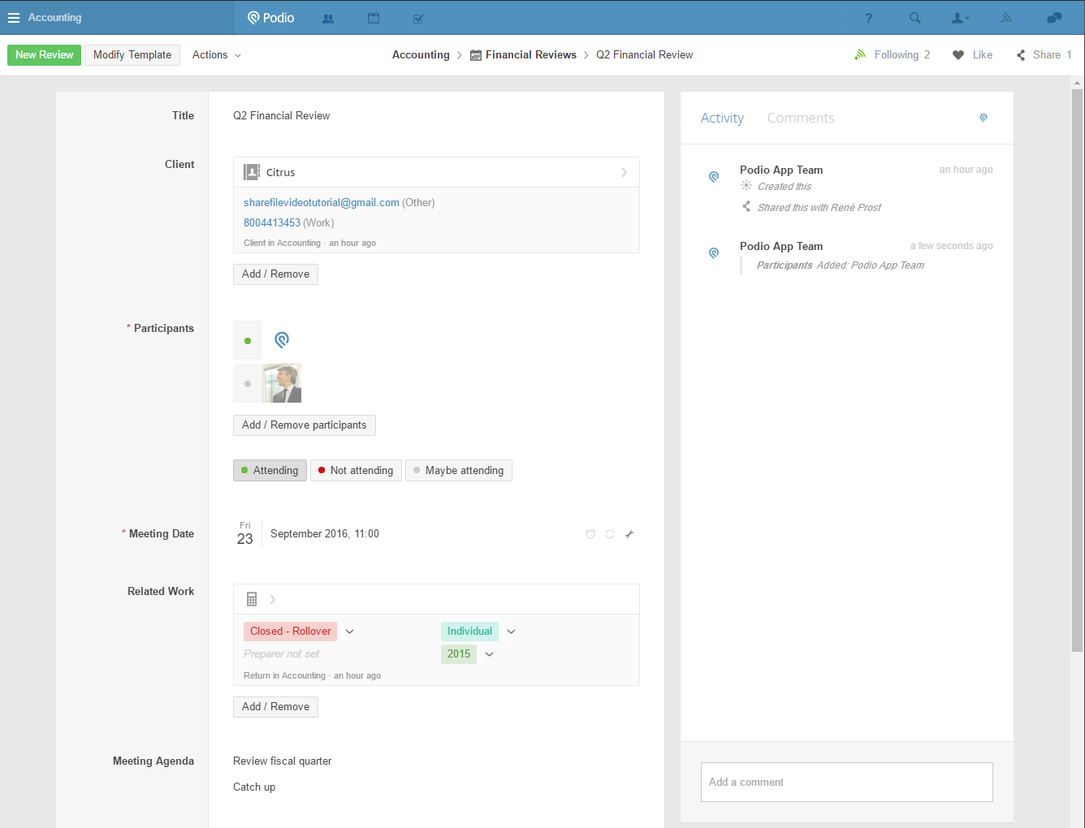Click the help question mark icon

tap(868, 18)
